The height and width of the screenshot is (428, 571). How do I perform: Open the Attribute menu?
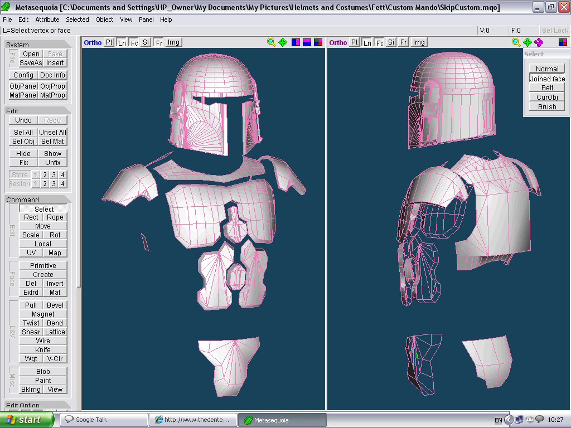47,20
